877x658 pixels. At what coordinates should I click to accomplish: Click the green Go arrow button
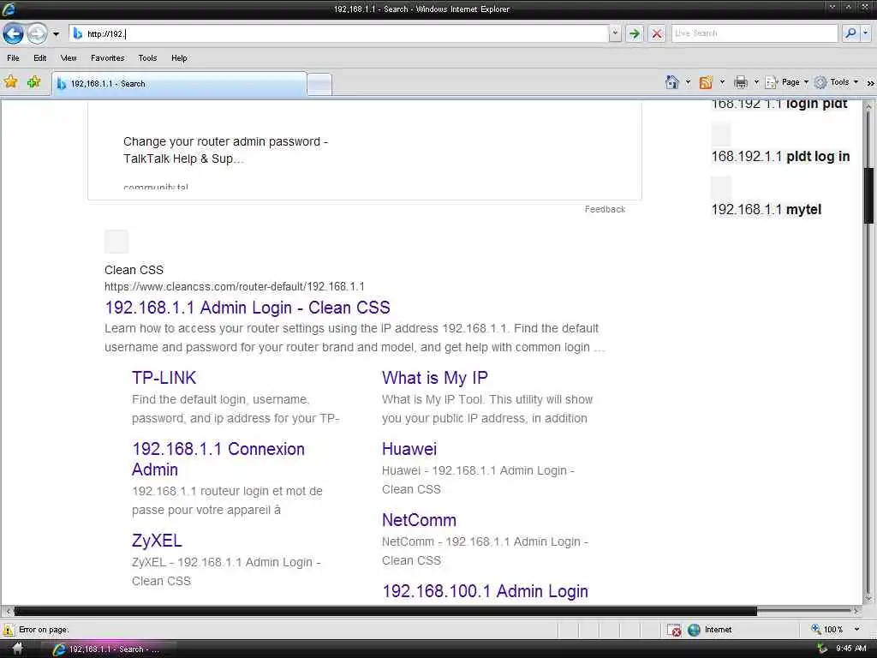click(635, 33)
